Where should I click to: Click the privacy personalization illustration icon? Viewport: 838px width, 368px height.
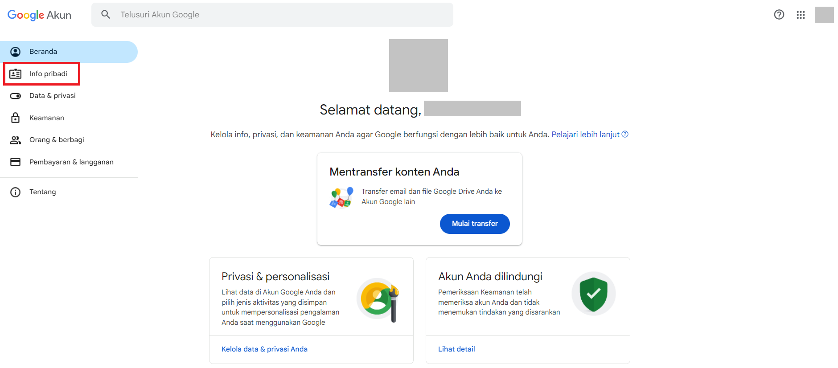[x=378, y=299]
